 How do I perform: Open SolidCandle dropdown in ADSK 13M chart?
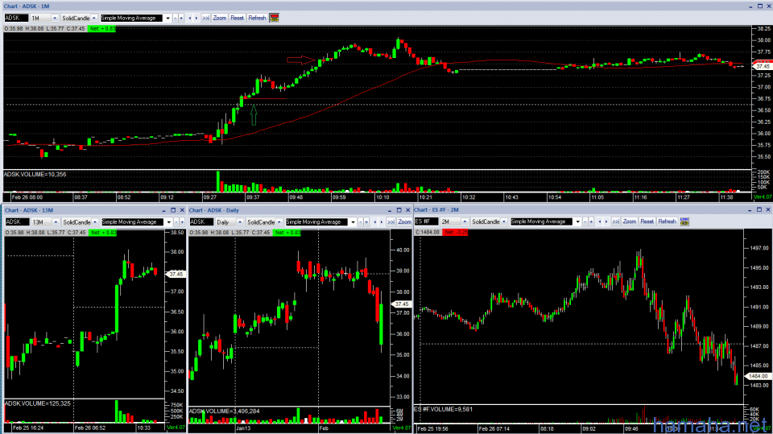[x=95, y=222]
